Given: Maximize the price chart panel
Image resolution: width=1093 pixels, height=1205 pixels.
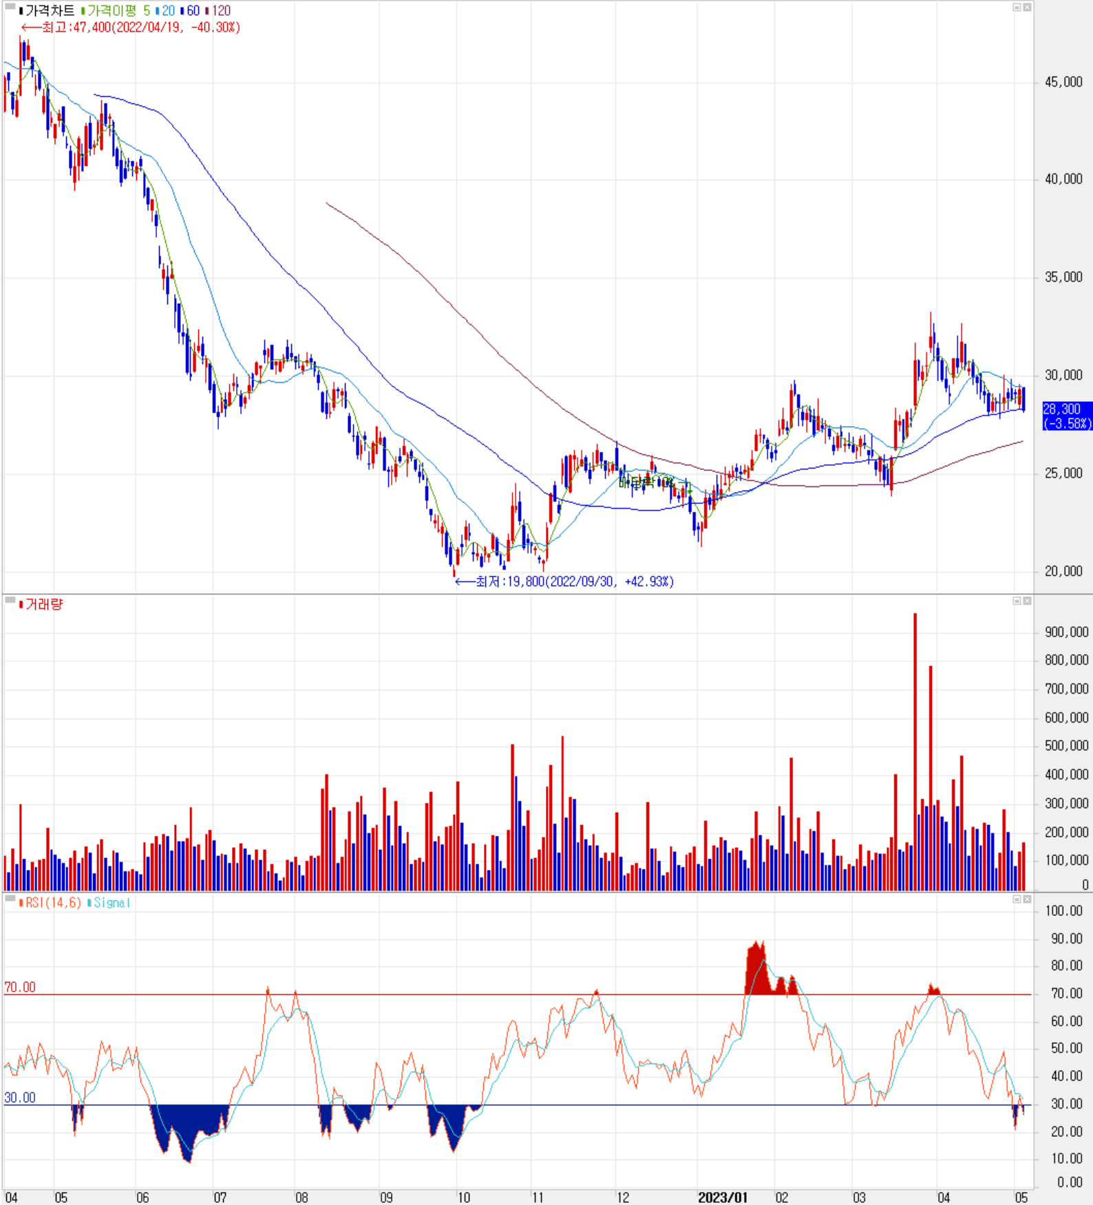Looking at the screenshot, I should (x=1017, y=8).
